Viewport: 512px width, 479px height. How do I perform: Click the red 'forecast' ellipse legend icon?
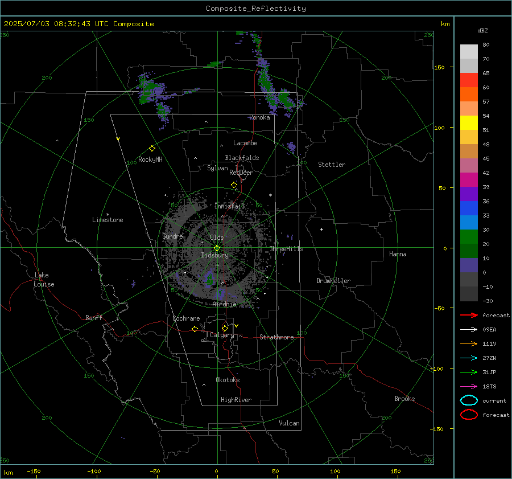tap(469, 415)
